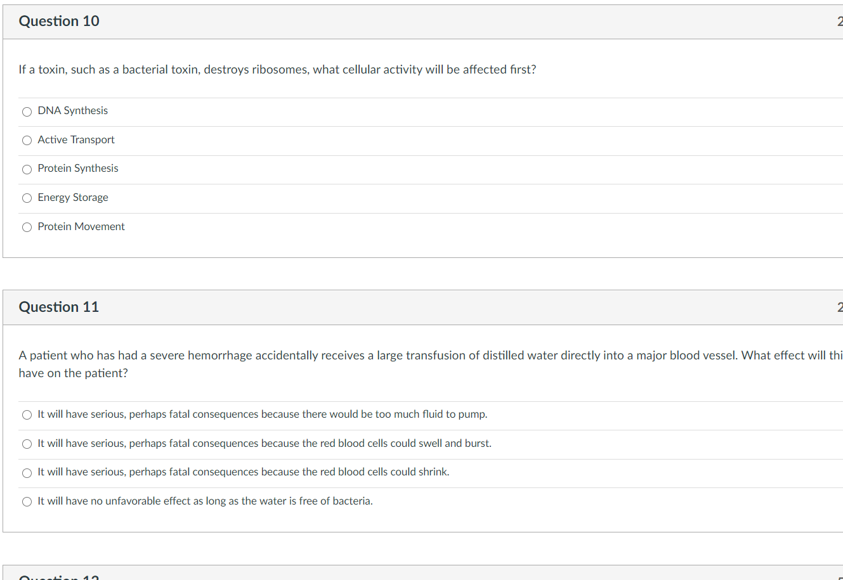
Task: Select 'red blood cells could shrink' option
Action: 27,473
